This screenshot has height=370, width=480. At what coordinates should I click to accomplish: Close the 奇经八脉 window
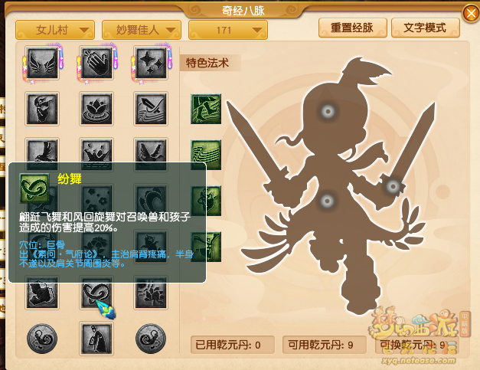[x=471, y=13]
